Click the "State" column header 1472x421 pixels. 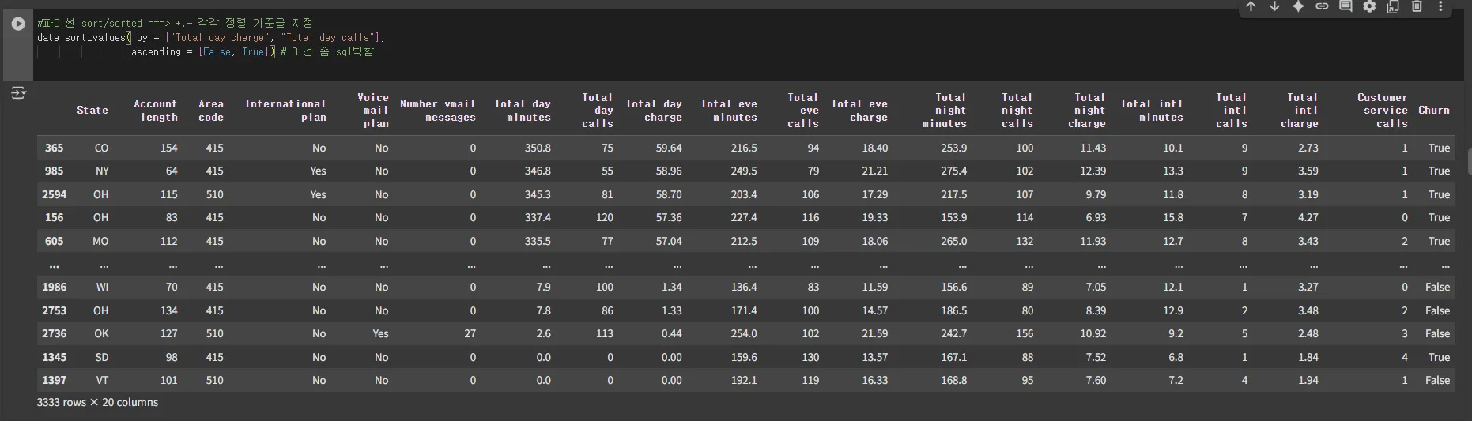pyautogui.click(x=92, y=111)
